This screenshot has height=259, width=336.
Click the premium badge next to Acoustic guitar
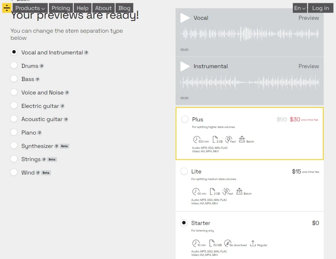(66, 119)
